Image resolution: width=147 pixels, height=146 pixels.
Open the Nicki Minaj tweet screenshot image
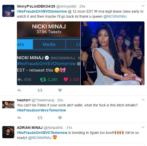(49, 53)
